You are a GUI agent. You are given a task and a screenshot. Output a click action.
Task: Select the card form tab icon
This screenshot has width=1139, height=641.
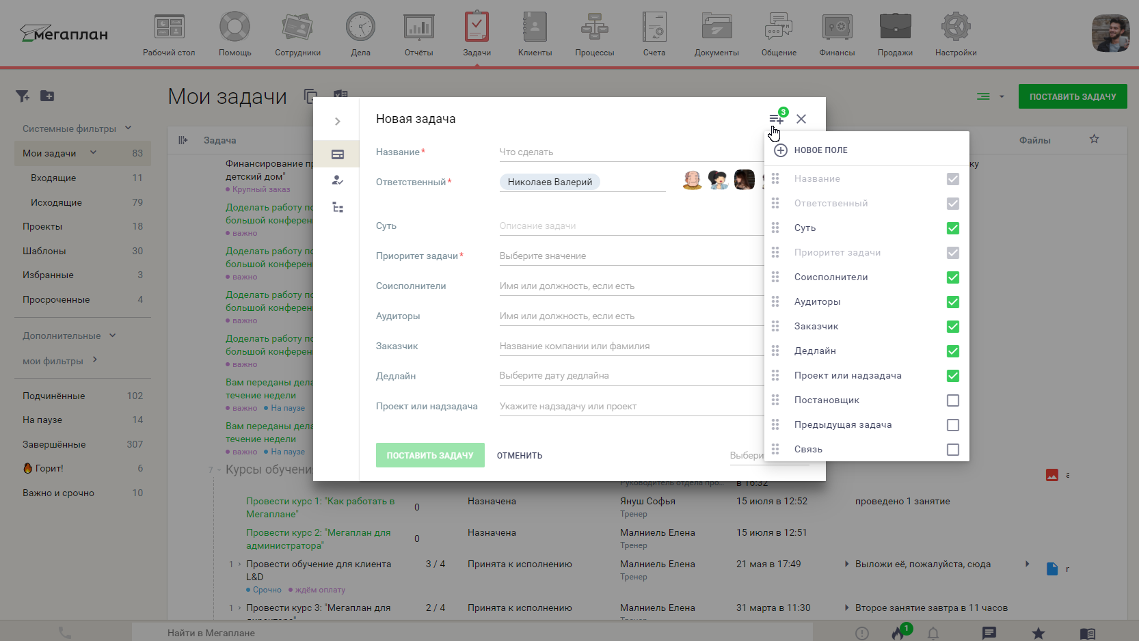click(x=337, y=154)
